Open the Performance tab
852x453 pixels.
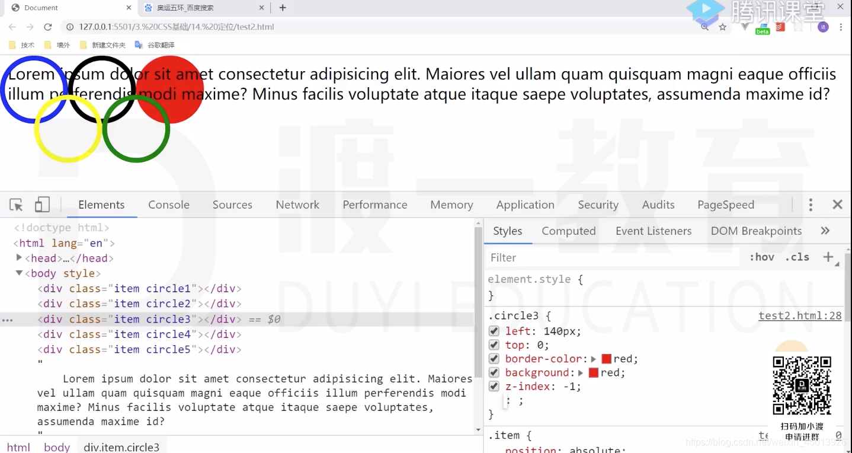click(375, 205)
